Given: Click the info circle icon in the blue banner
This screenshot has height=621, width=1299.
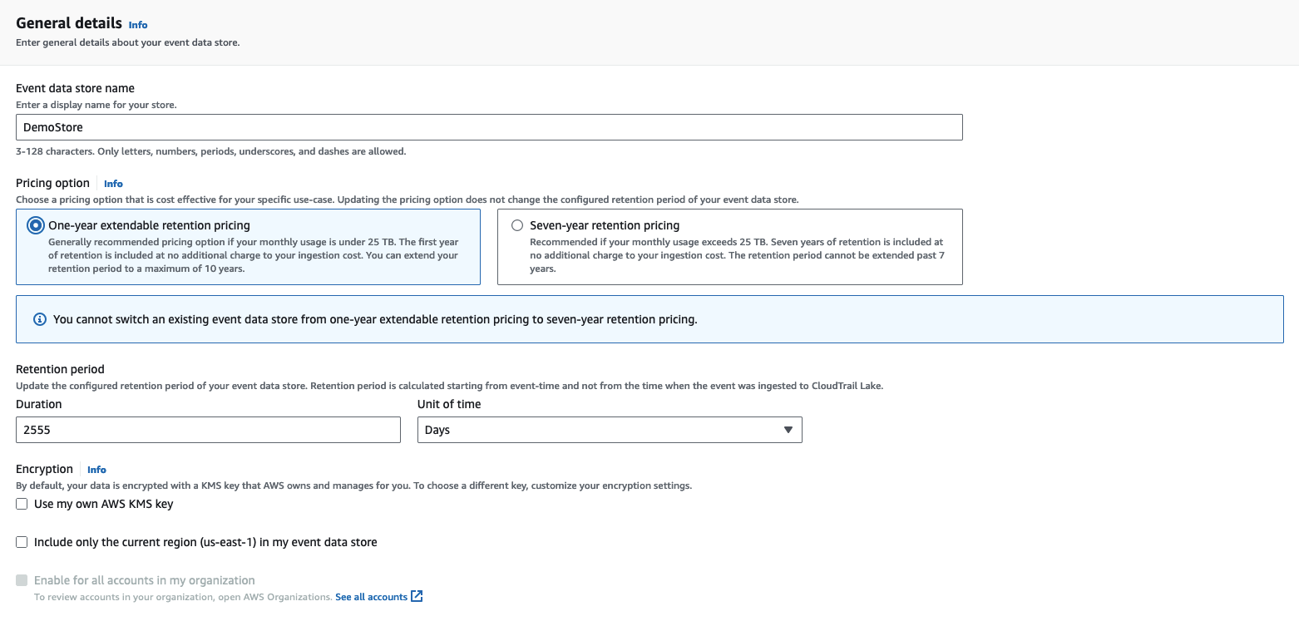Looking at the screenshot, I should pos(39,319).
